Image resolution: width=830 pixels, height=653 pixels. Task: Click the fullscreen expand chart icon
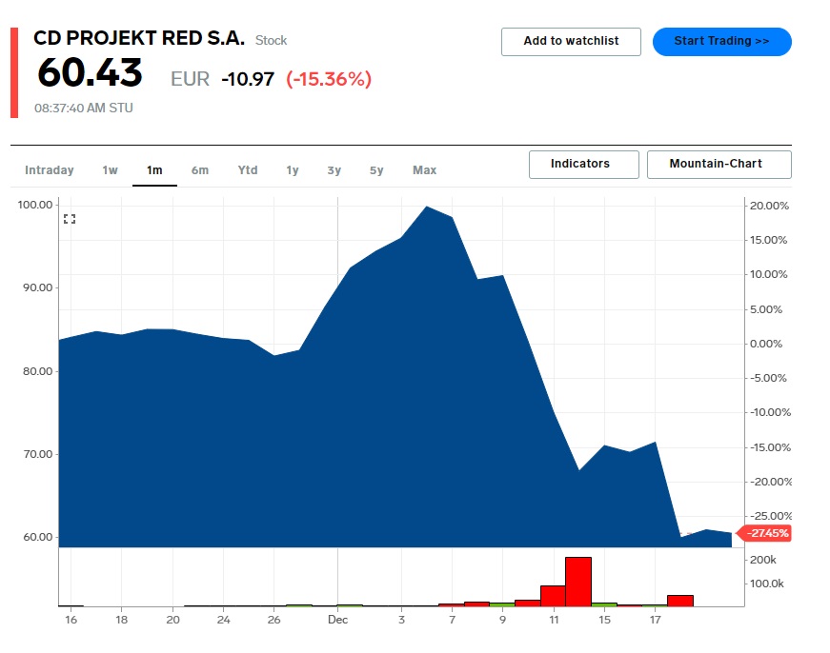point(70,219)
